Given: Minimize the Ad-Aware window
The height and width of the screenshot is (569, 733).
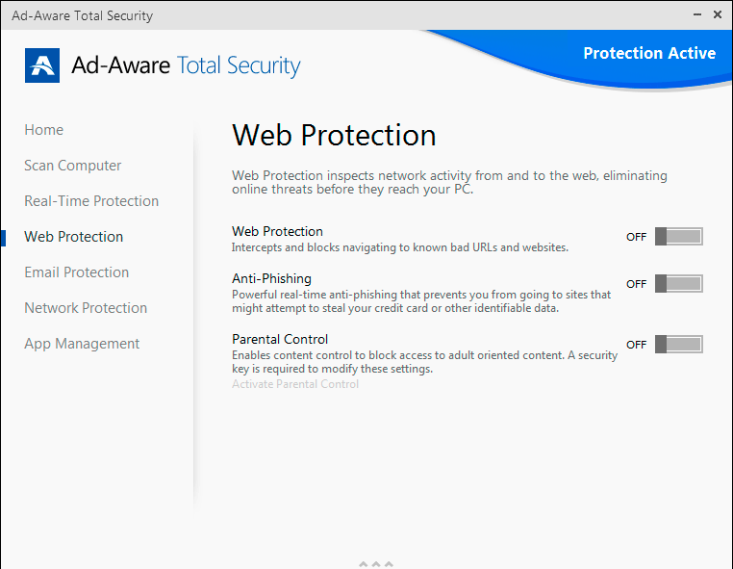Looking at the screenshot, I should point(695,15).
